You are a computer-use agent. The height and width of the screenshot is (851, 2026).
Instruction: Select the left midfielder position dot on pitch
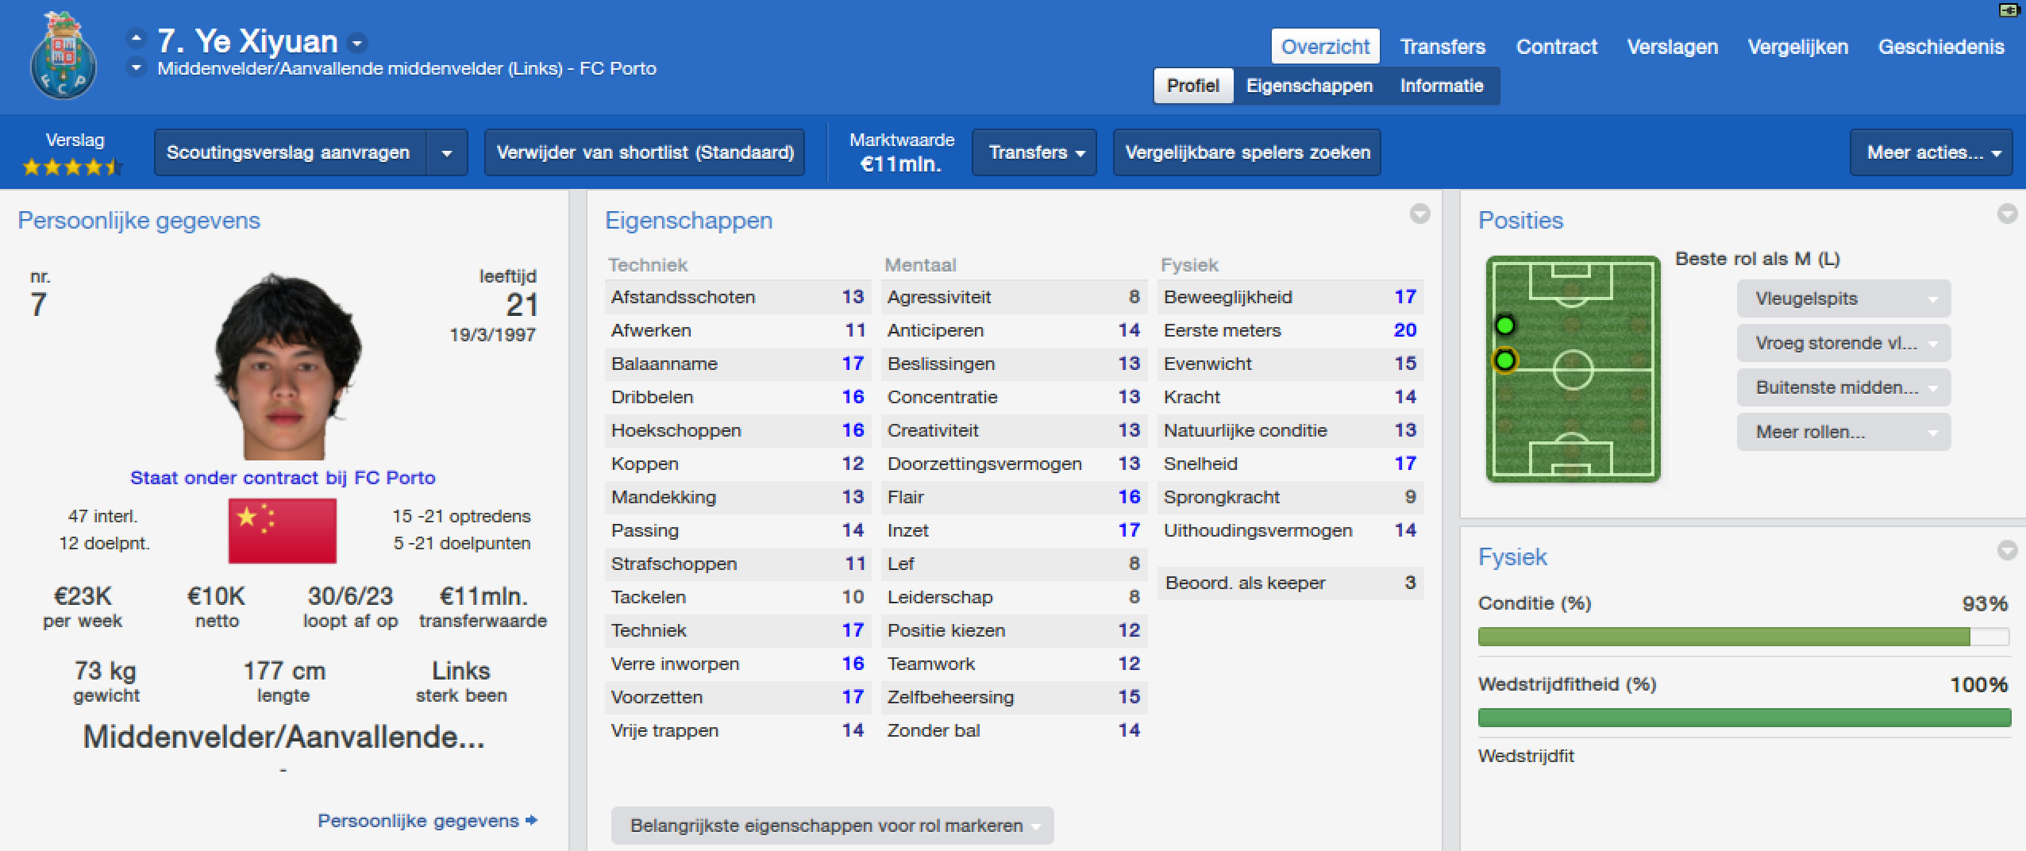point(1505,361)
